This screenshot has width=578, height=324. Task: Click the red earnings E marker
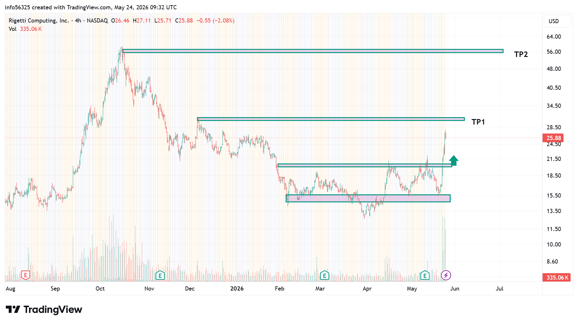pos(25,275)
